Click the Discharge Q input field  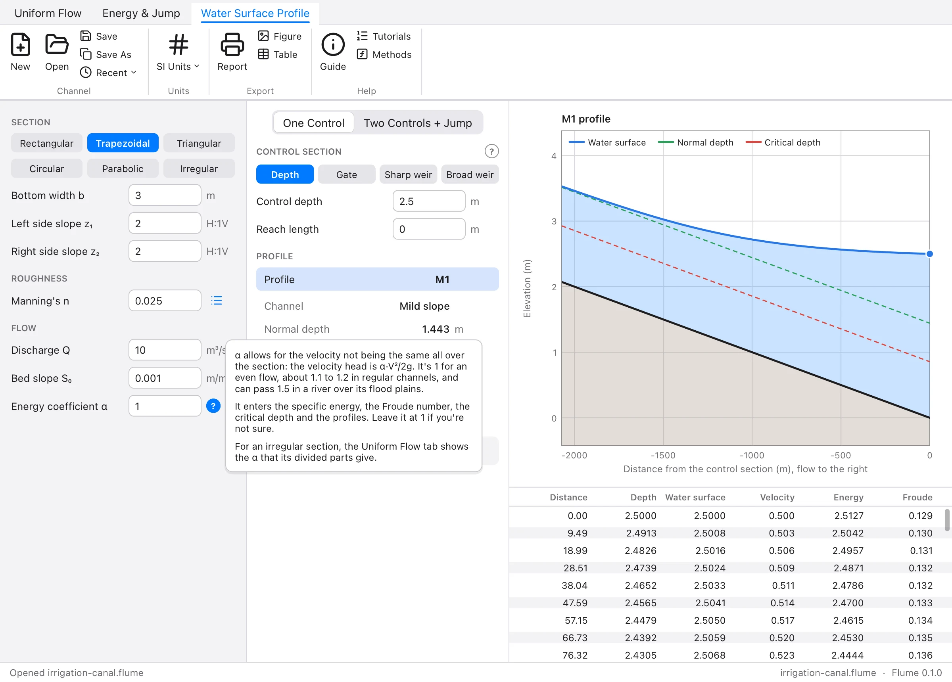pos(165,350)
